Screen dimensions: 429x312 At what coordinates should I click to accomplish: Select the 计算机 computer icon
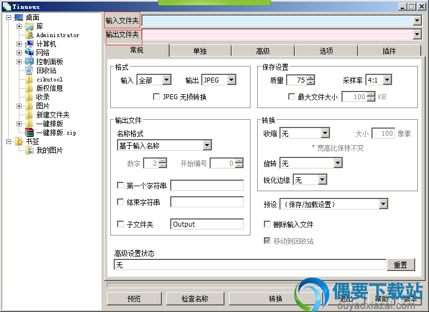29,44
